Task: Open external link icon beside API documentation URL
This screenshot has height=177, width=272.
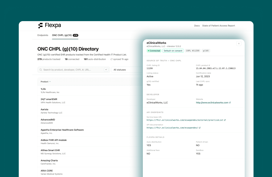Action: [200, 128]
